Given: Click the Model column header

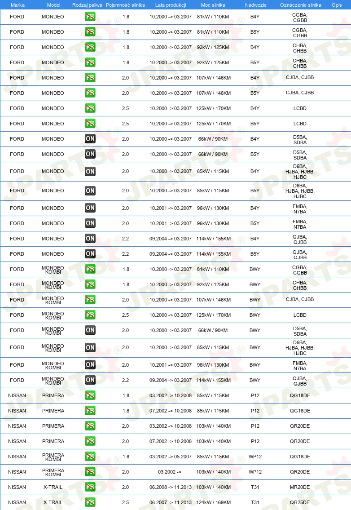Looking at the screenshot, I should 53,5.
